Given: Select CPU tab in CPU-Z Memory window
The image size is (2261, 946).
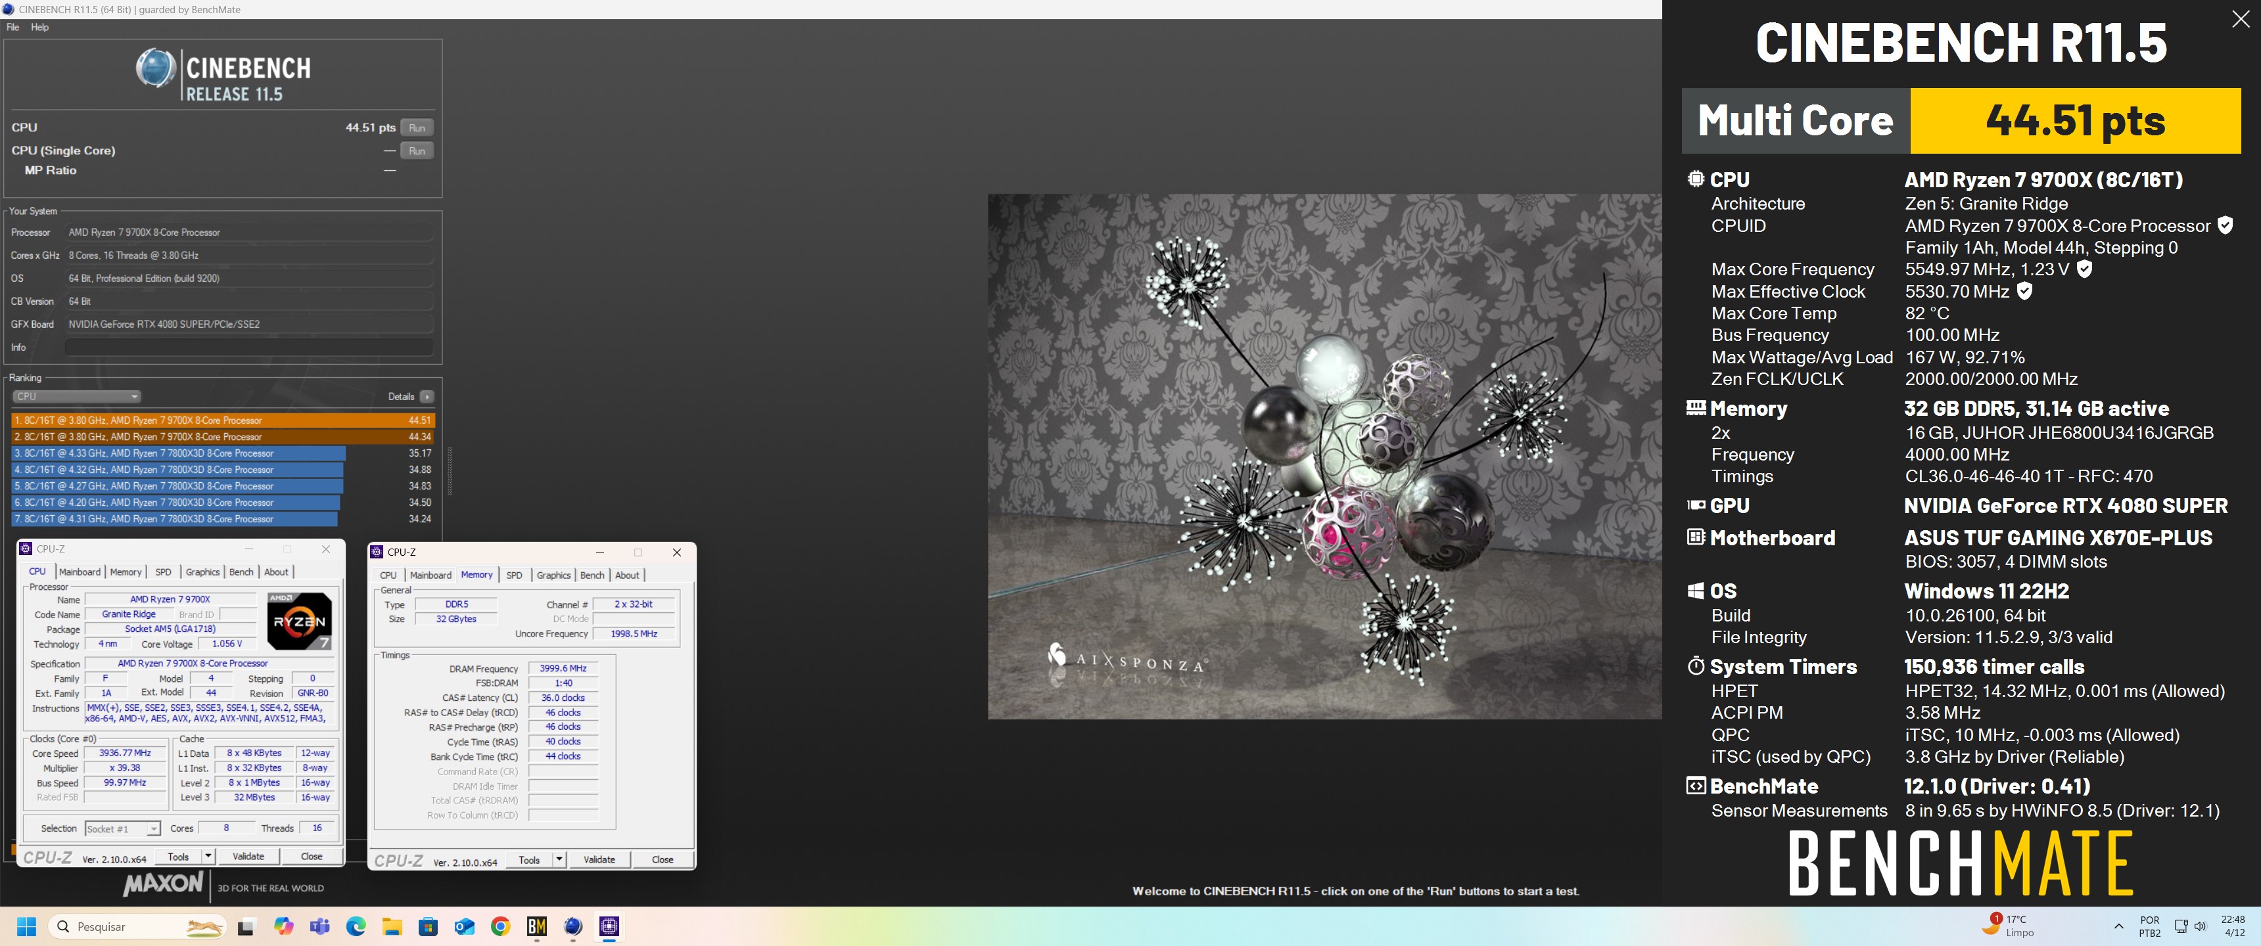Looking at the screenshot, I should click(x=388, y=575).
